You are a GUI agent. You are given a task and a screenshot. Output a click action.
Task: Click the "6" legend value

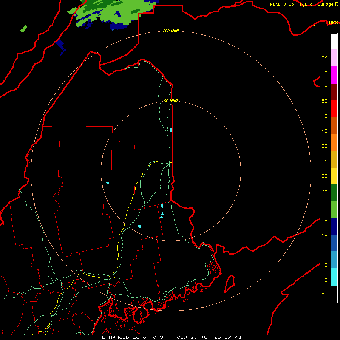[x=326, y=265]
